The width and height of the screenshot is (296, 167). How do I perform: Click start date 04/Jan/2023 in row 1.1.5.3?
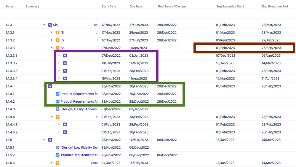[x=111, y=163]
